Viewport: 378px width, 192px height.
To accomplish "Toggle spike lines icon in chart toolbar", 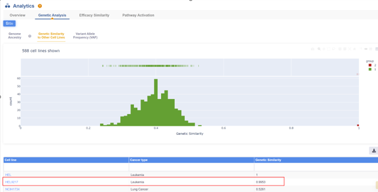I will point(361,49).
